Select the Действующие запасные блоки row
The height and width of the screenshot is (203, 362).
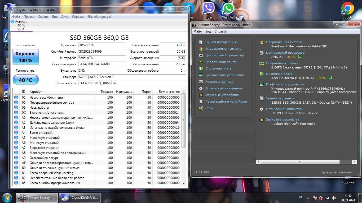tap(97, 122)
